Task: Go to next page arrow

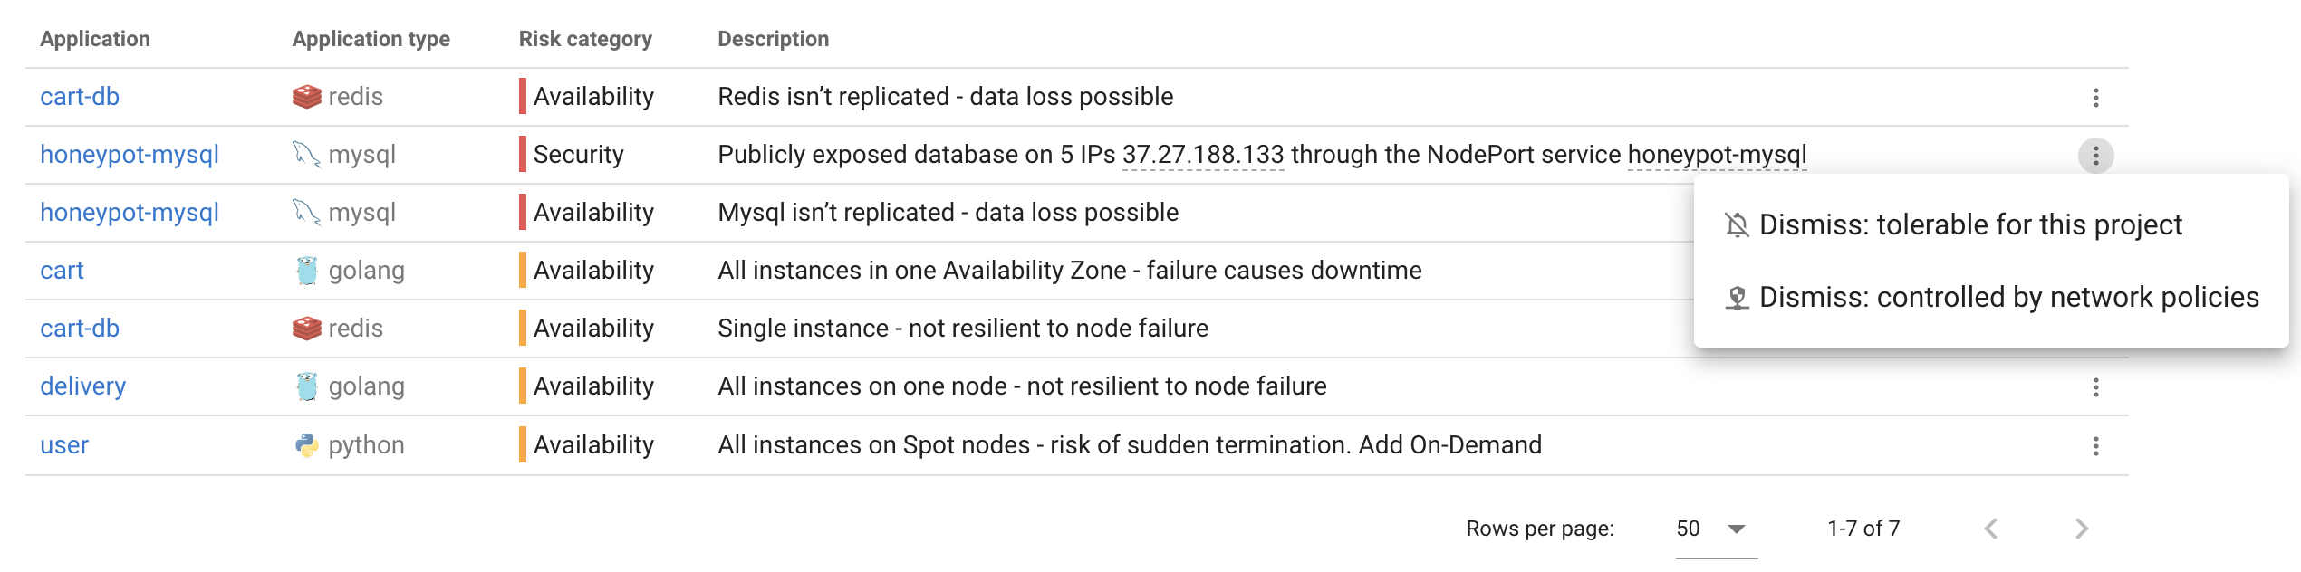Action: pos(2082,529)
